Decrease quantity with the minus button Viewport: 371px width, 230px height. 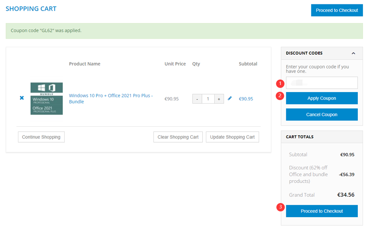click(197, 99)
